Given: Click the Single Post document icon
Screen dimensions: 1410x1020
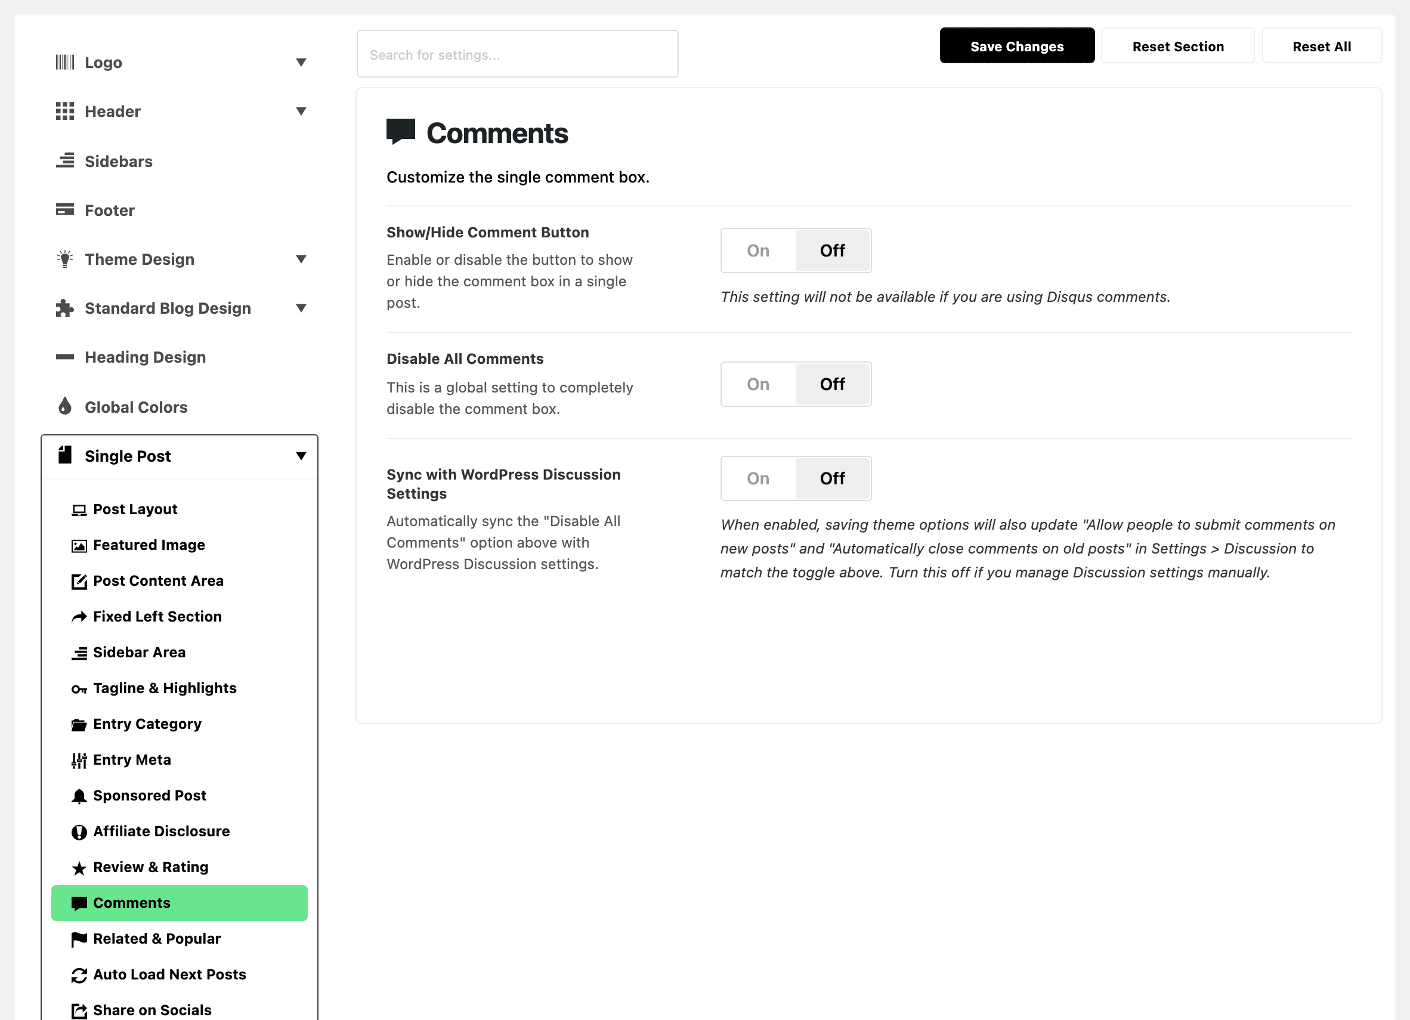Looking at the screenshot, I should 64,455.
